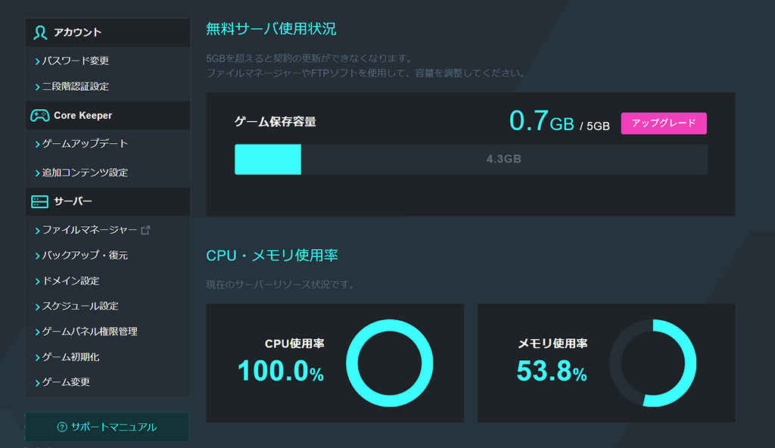This screenshot has height=448, width=775.
Task: Open 追加コンテンツ設定 menu entry
Action: point(85,173)
